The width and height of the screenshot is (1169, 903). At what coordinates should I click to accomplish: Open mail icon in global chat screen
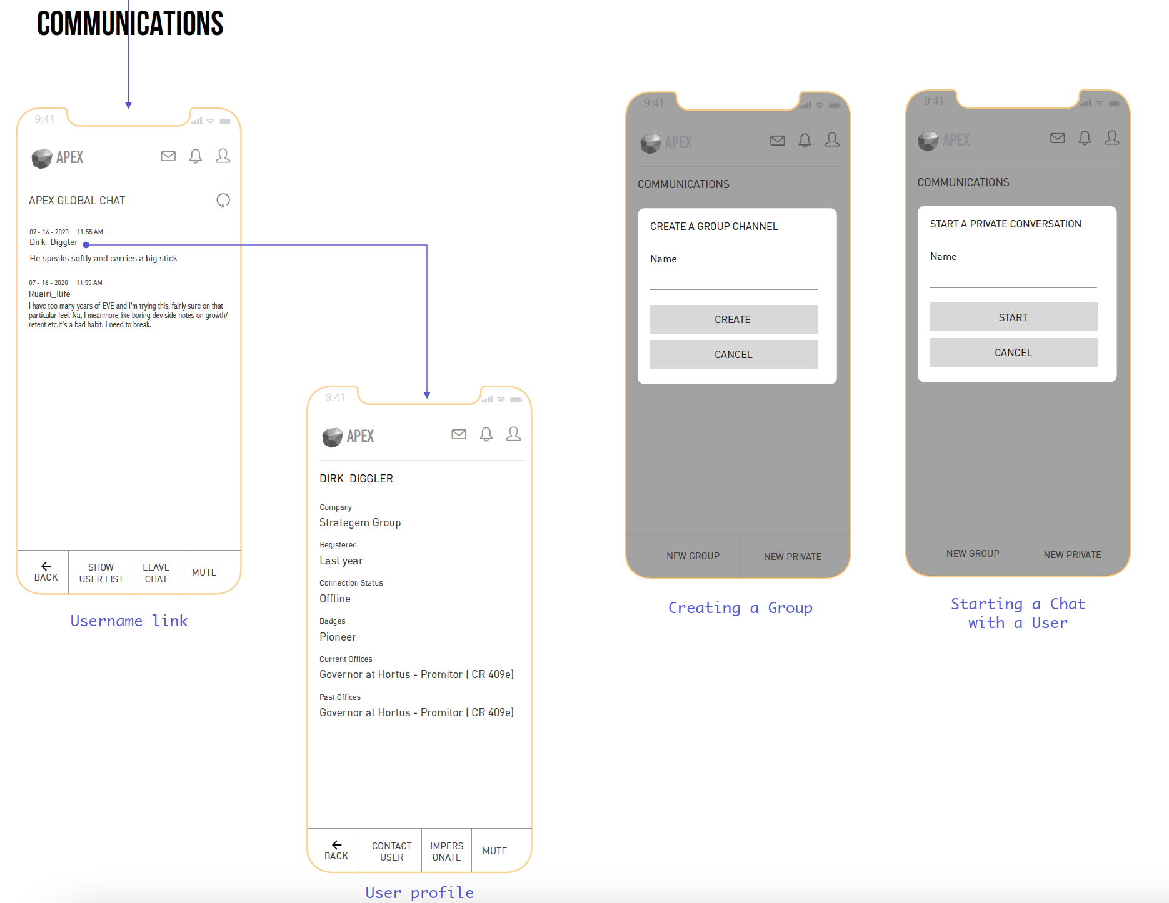click(168, 156)
